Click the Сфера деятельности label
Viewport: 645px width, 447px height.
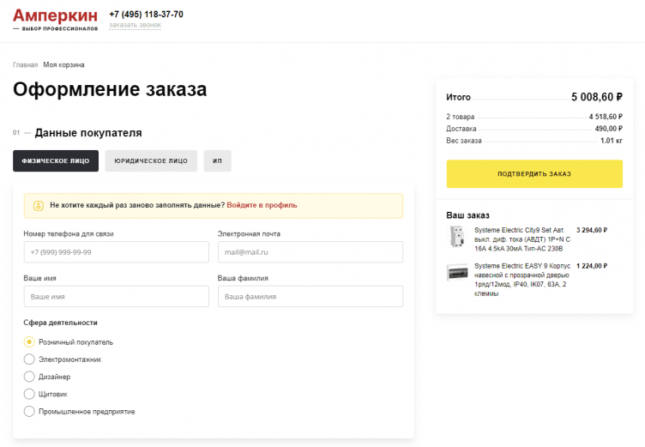[60, 323]
